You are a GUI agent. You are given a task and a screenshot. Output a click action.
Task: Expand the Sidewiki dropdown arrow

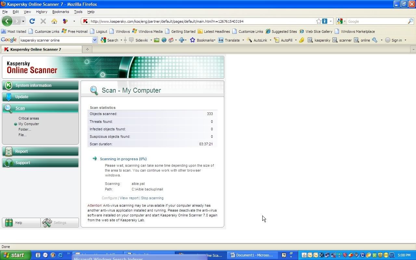pyautogui.click(x=151, y=40)
